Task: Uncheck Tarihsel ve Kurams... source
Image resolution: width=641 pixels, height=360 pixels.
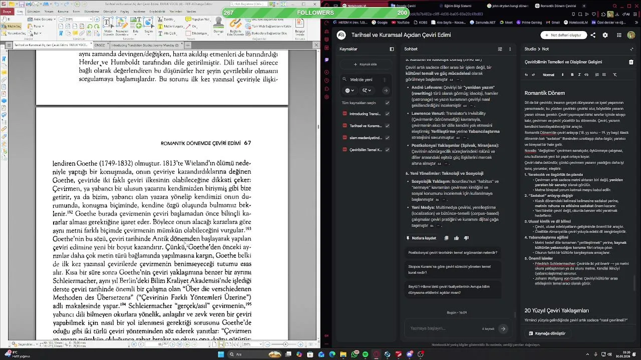Action: [387, 125]
